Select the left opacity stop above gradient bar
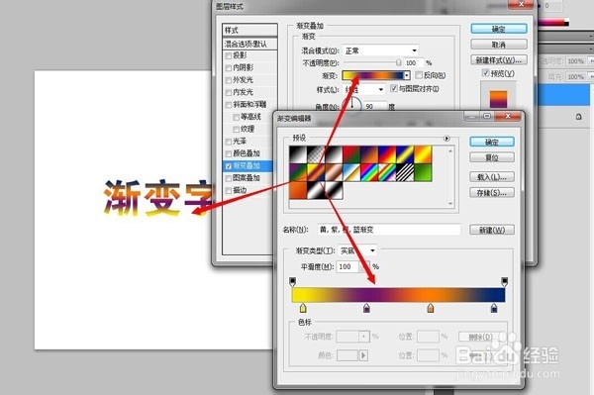The image size is (594, 395). pyautogui.click(x=292, y=281)
